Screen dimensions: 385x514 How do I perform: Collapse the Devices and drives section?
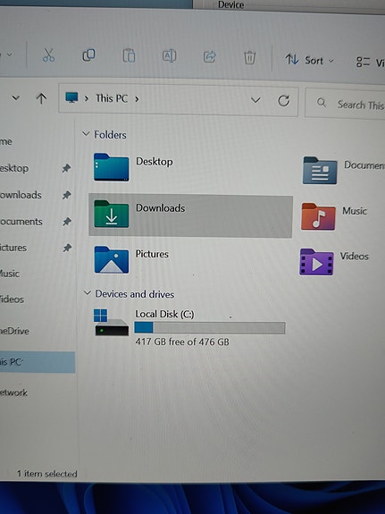tap(88, 292)
